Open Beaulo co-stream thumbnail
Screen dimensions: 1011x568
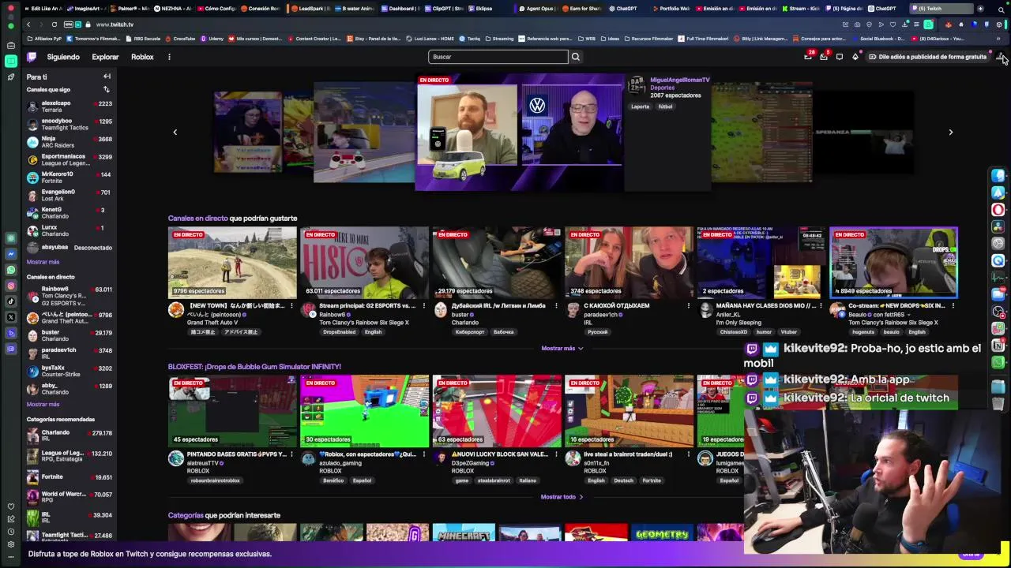click(894, 263)
